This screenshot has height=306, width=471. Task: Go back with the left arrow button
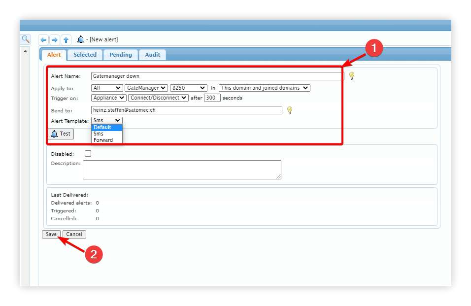[x=43, y=39]
